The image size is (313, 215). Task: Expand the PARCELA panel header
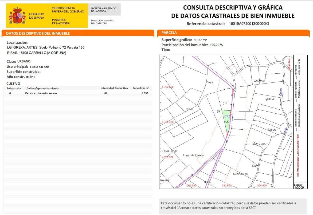pyautogui.click(x=168, y=32)
